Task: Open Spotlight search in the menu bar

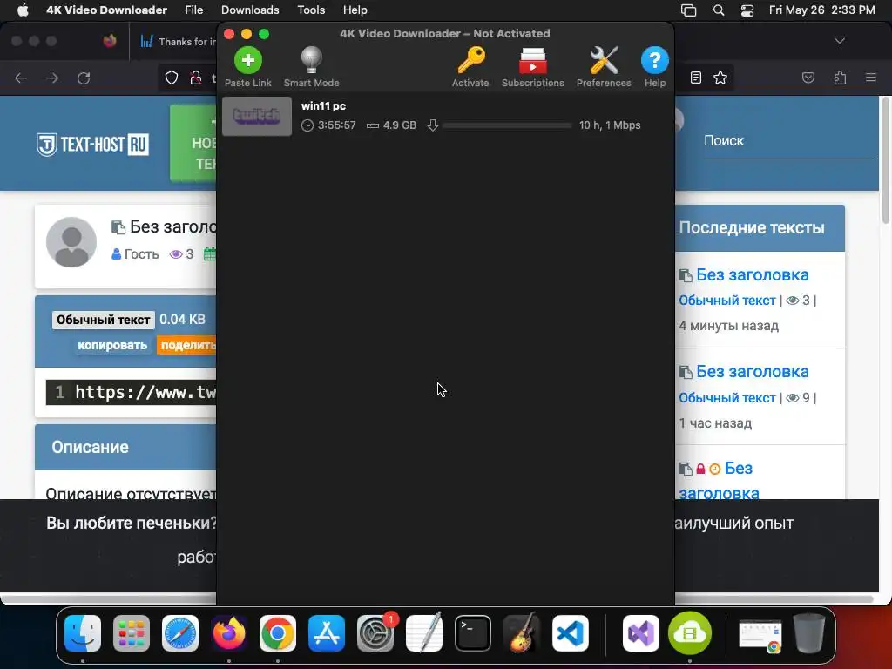Action: click(x=719, y=10)
